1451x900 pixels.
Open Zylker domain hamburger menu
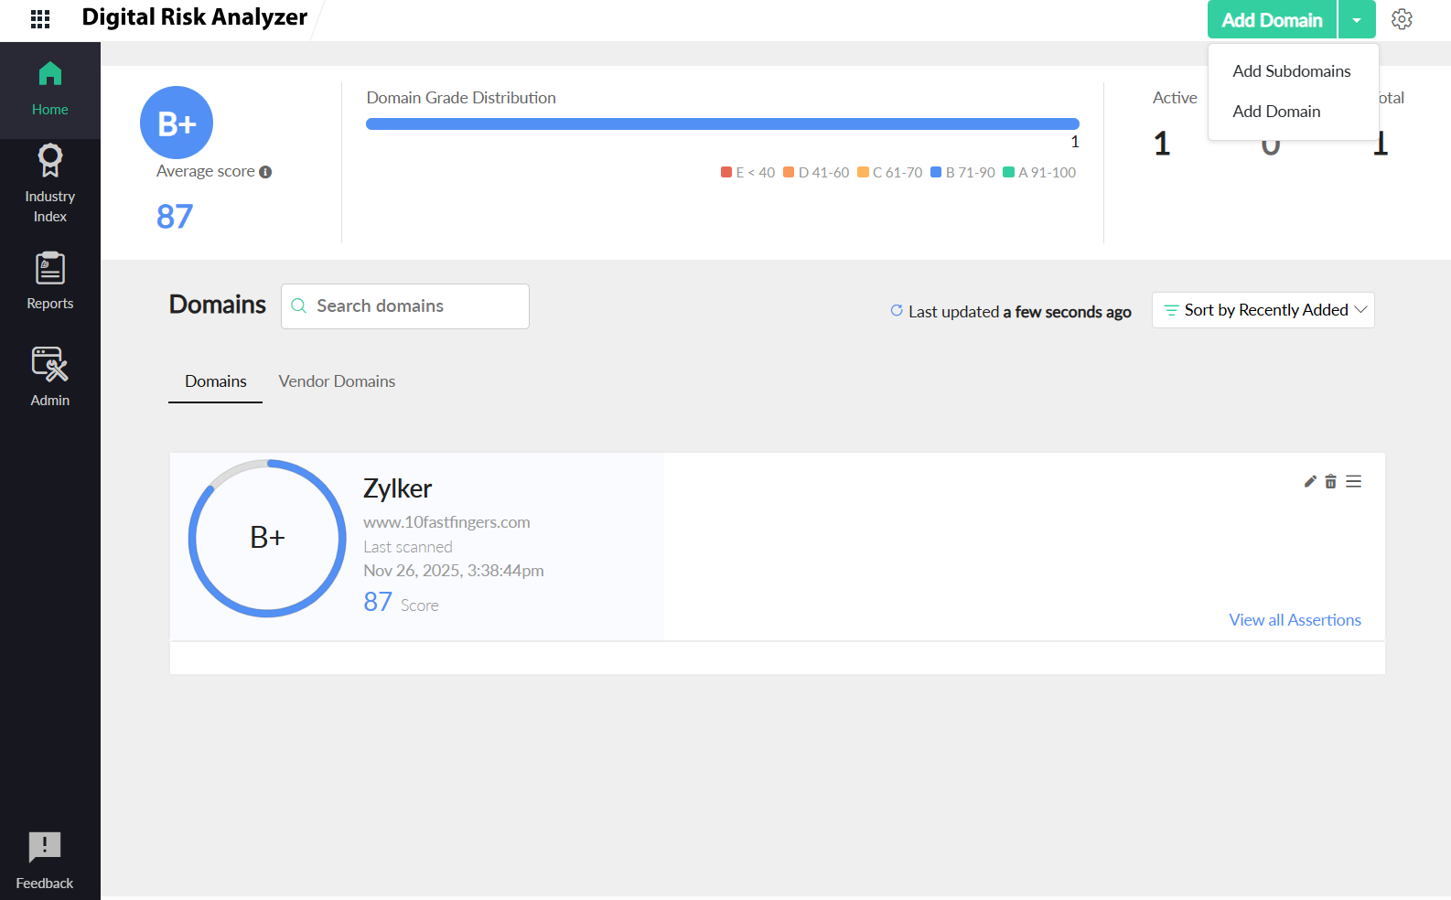click(x=1354, y=481)
